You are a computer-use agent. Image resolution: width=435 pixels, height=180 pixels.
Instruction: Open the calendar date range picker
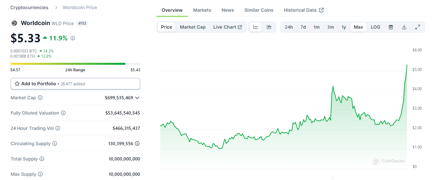coord(391,27)
